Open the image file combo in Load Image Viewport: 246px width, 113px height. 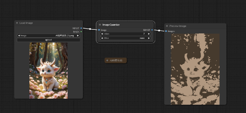pyautogui.click(x=48, y=36)
